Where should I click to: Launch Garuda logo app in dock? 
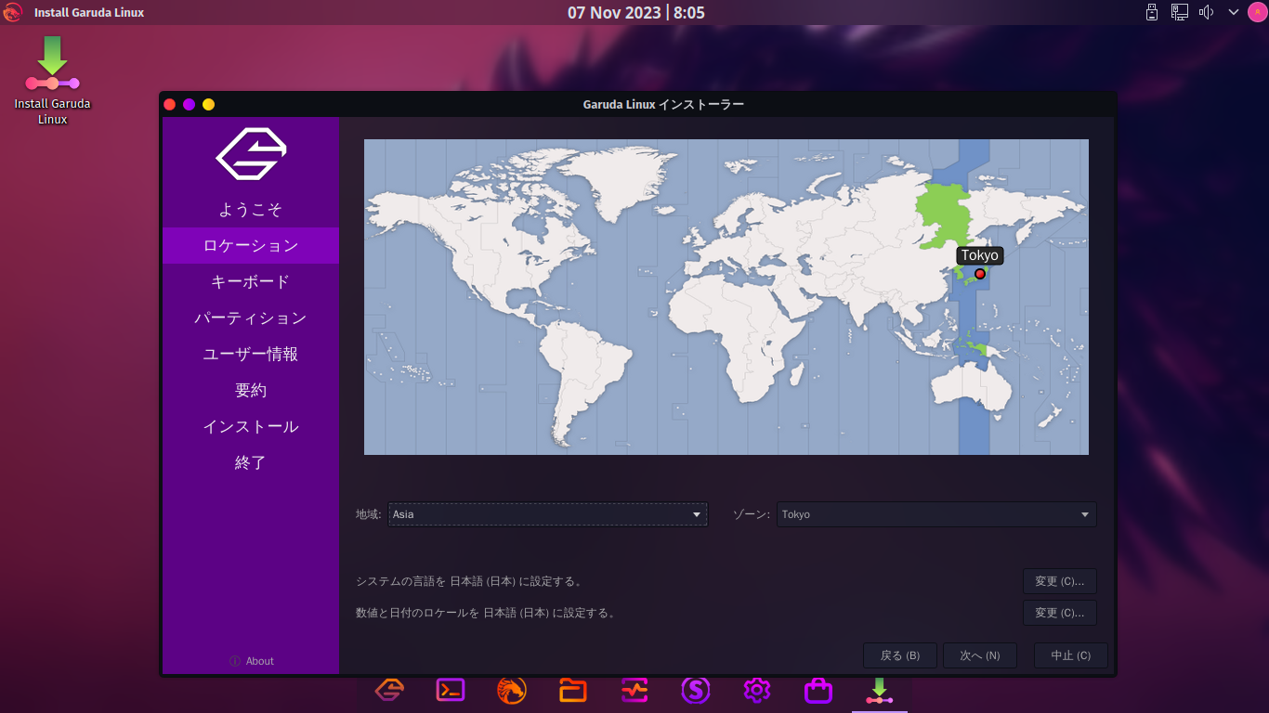pos(389,690)
